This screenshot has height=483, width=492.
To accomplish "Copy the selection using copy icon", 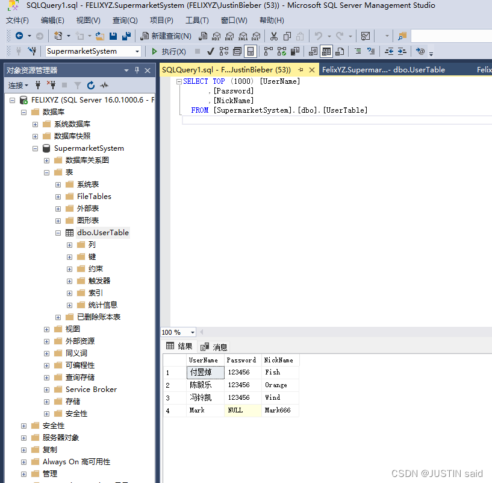I will (x=287, y=36).
